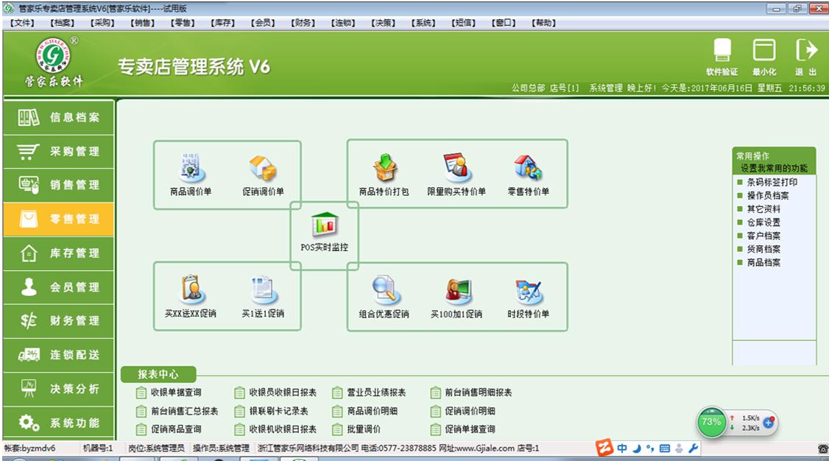The width and height of the screenshot is (829, 461).
Task: Toggle Chinese/English input via 中 icon
Action: (622, 448)
